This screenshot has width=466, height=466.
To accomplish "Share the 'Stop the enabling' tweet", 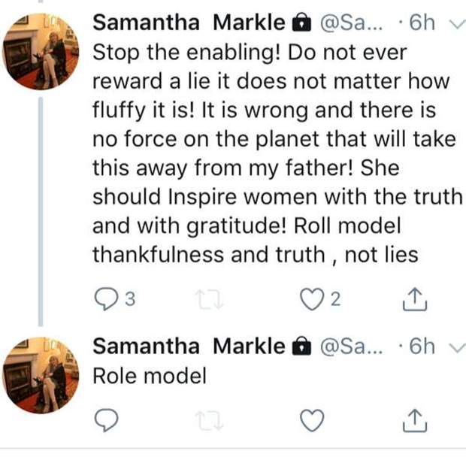I will click(x=414, y=300).
